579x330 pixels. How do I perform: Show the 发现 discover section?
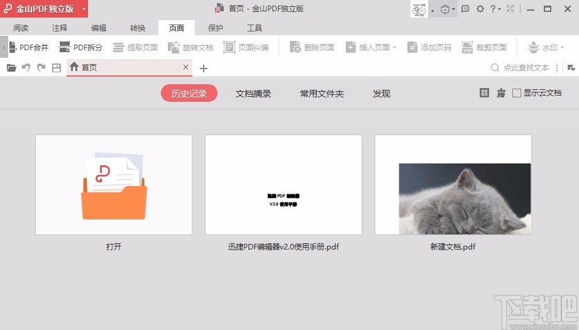click(382, 94)
